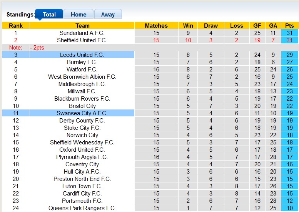Switch to the Away standings tab
299x212 pixels.
108,15
